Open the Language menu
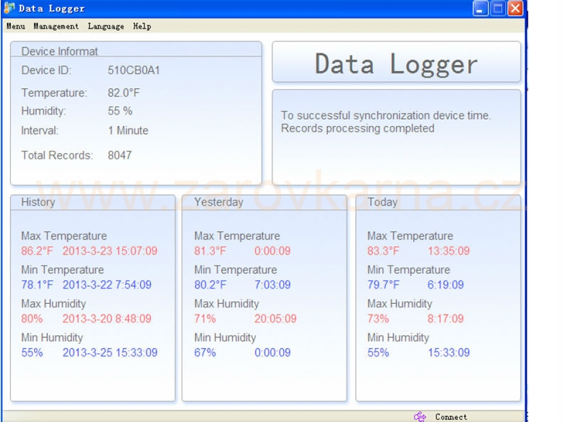 coord(106,26)
